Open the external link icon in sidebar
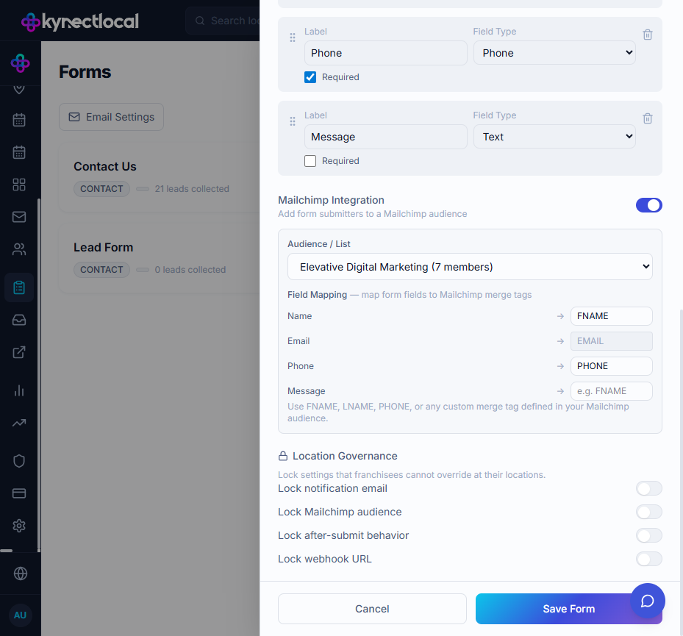 click(19, 352)
